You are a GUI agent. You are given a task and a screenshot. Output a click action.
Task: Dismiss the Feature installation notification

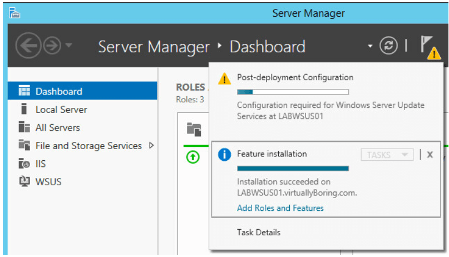tap(430, 155)
